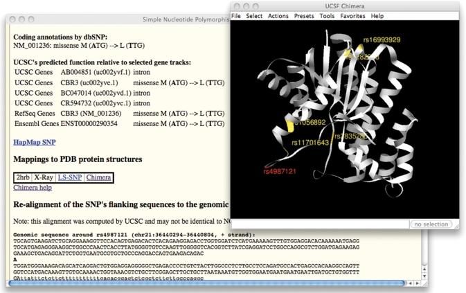The image size is (466, 293).
Task: Expand the Actions menu
Action: (x=278, y=15)
